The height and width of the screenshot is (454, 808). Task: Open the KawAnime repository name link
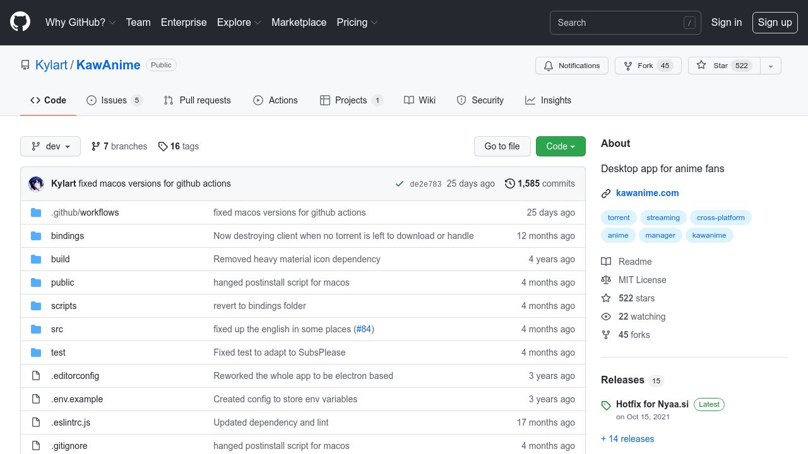pyautogui.click(x=109, y=65)
